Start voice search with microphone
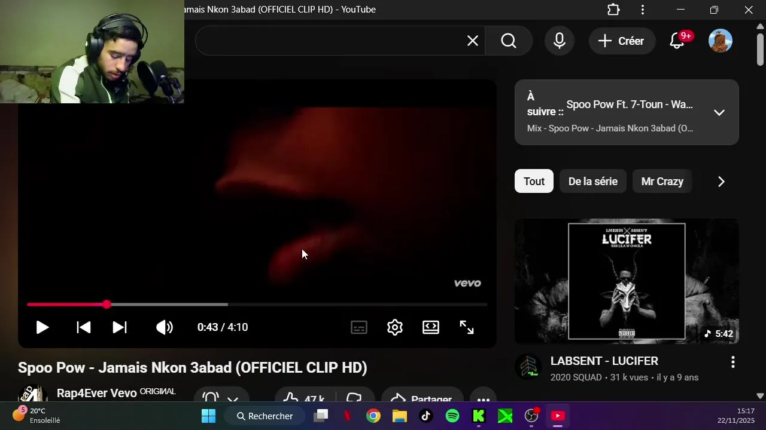 [560, 41]
